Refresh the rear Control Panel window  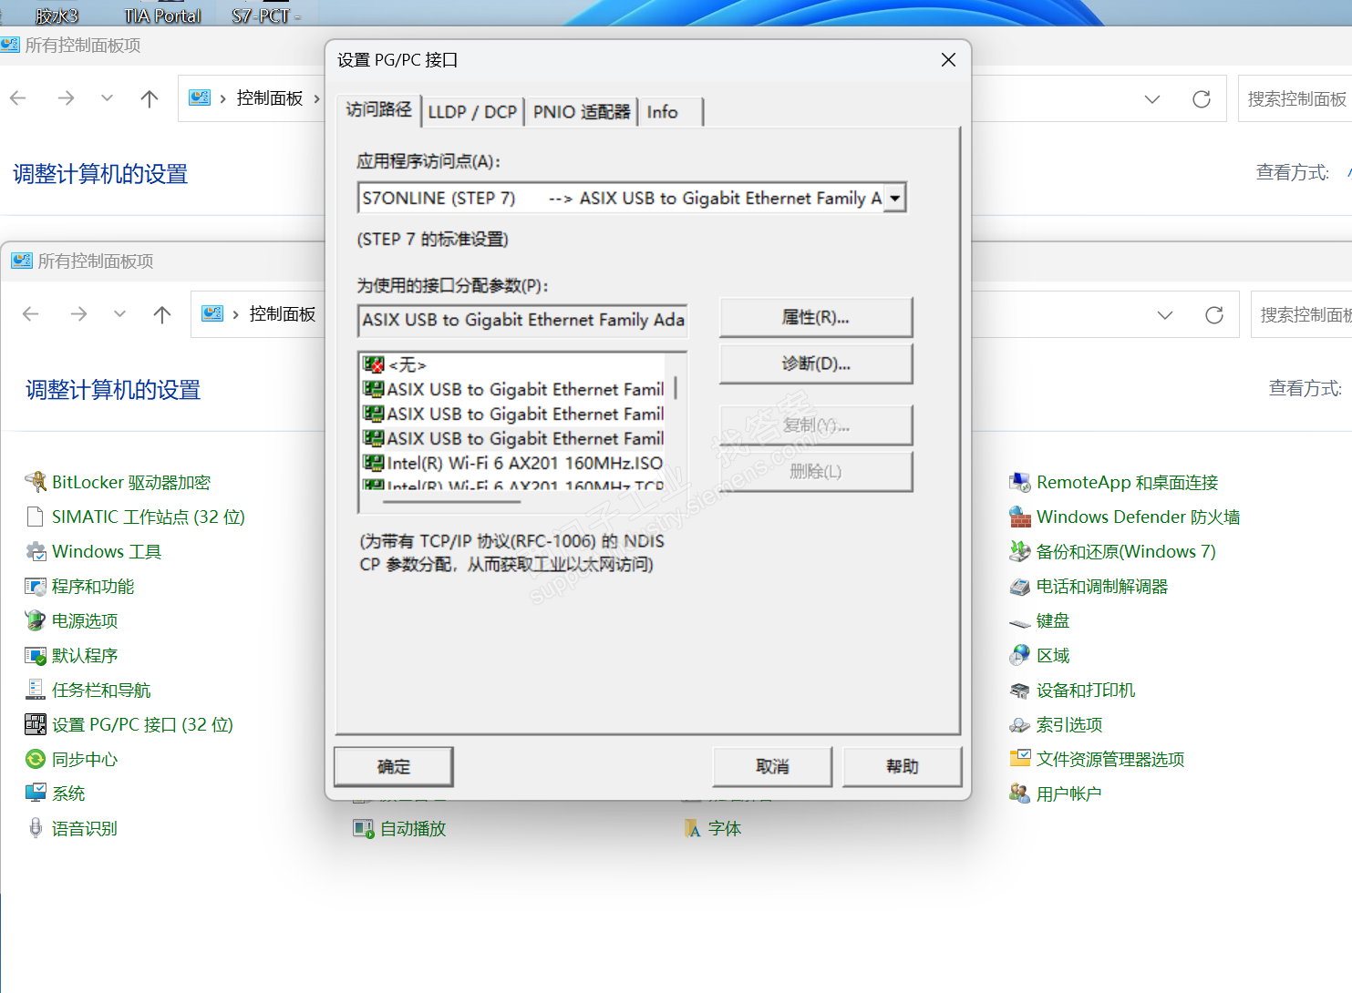(x=1202, y=98)
